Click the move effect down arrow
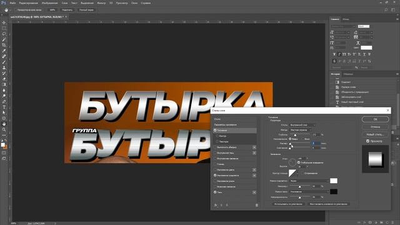400x225 pixels. 227,205
